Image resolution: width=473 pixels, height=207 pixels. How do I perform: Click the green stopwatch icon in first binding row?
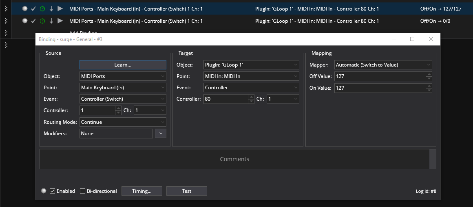coord(42,9)
